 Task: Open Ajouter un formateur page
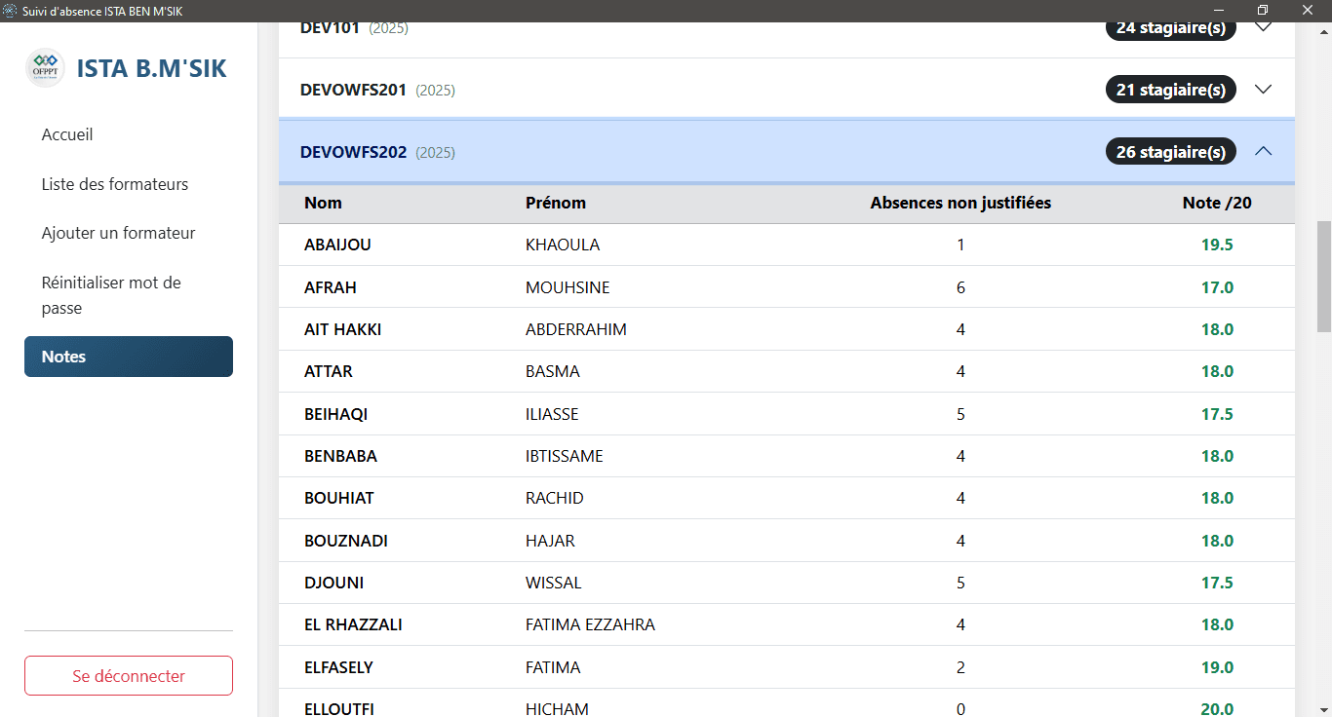click(118, 233)
